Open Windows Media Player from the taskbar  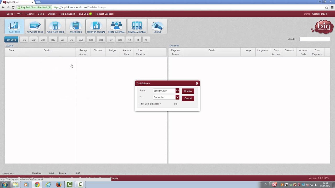click(x=26, y=185)
